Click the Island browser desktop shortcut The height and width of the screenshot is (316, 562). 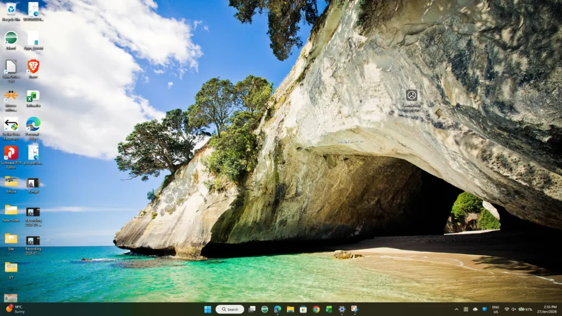[x=11, y=38]
